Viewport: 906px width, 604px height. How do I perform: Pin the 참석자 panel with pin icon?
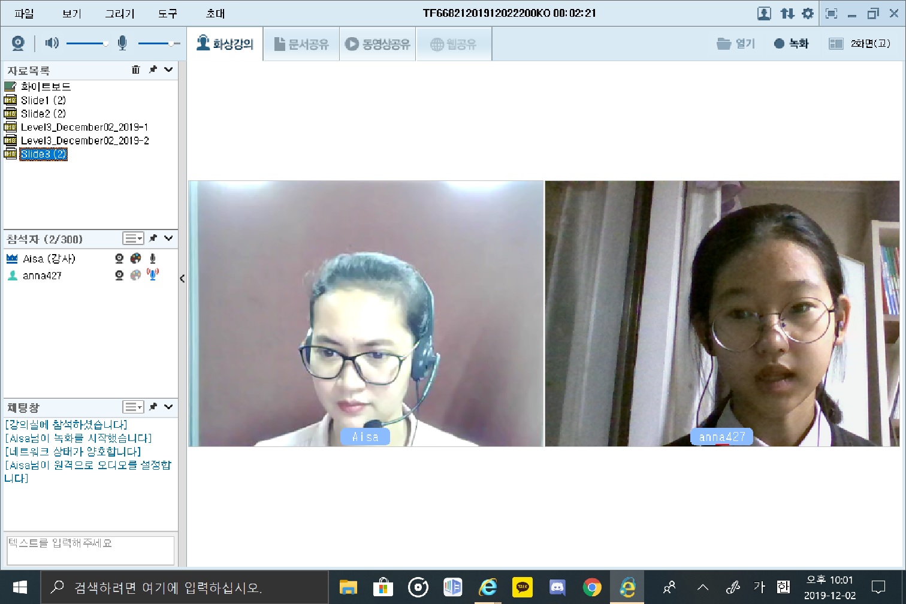tap(153, 238)
